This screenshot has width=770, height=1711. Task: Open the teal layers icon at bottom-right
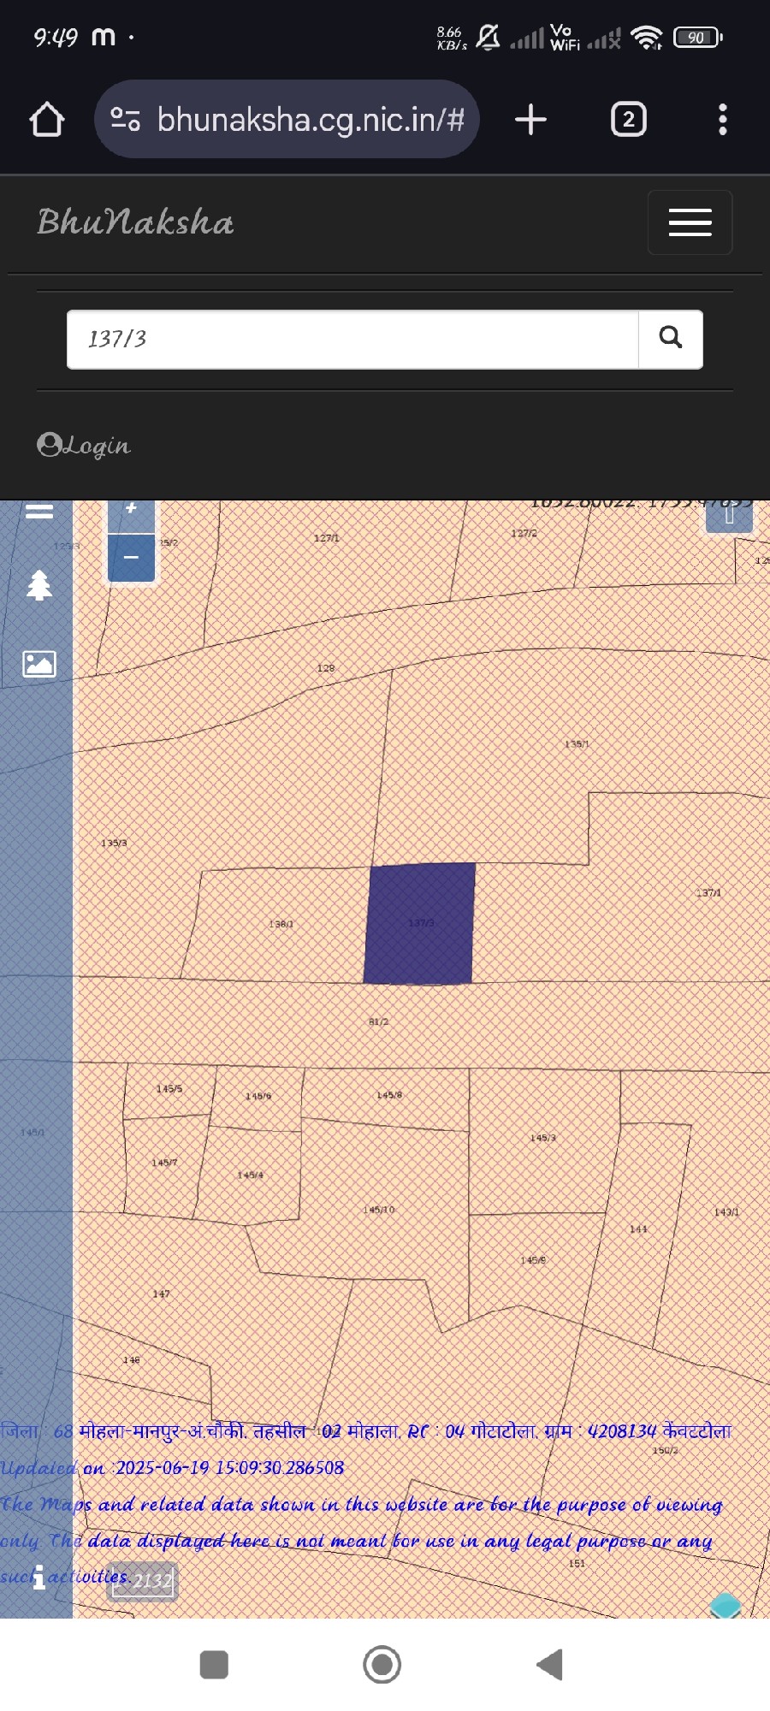[726, 1604]
